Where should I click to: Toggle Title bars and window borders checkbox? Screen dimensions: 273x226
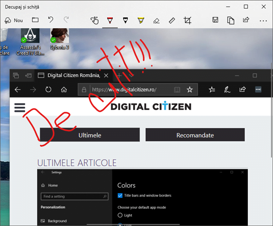120,196
